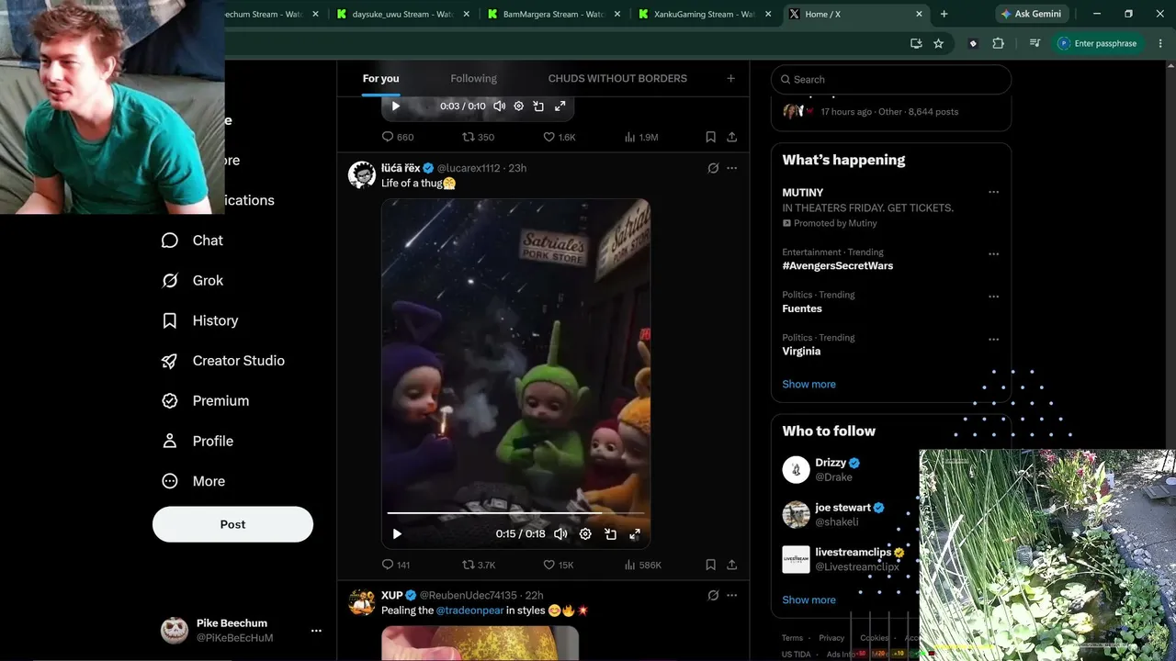Open more options for Fuentes trend
The height and width of the screenshot is (661, 1176).
pos(993,297)
